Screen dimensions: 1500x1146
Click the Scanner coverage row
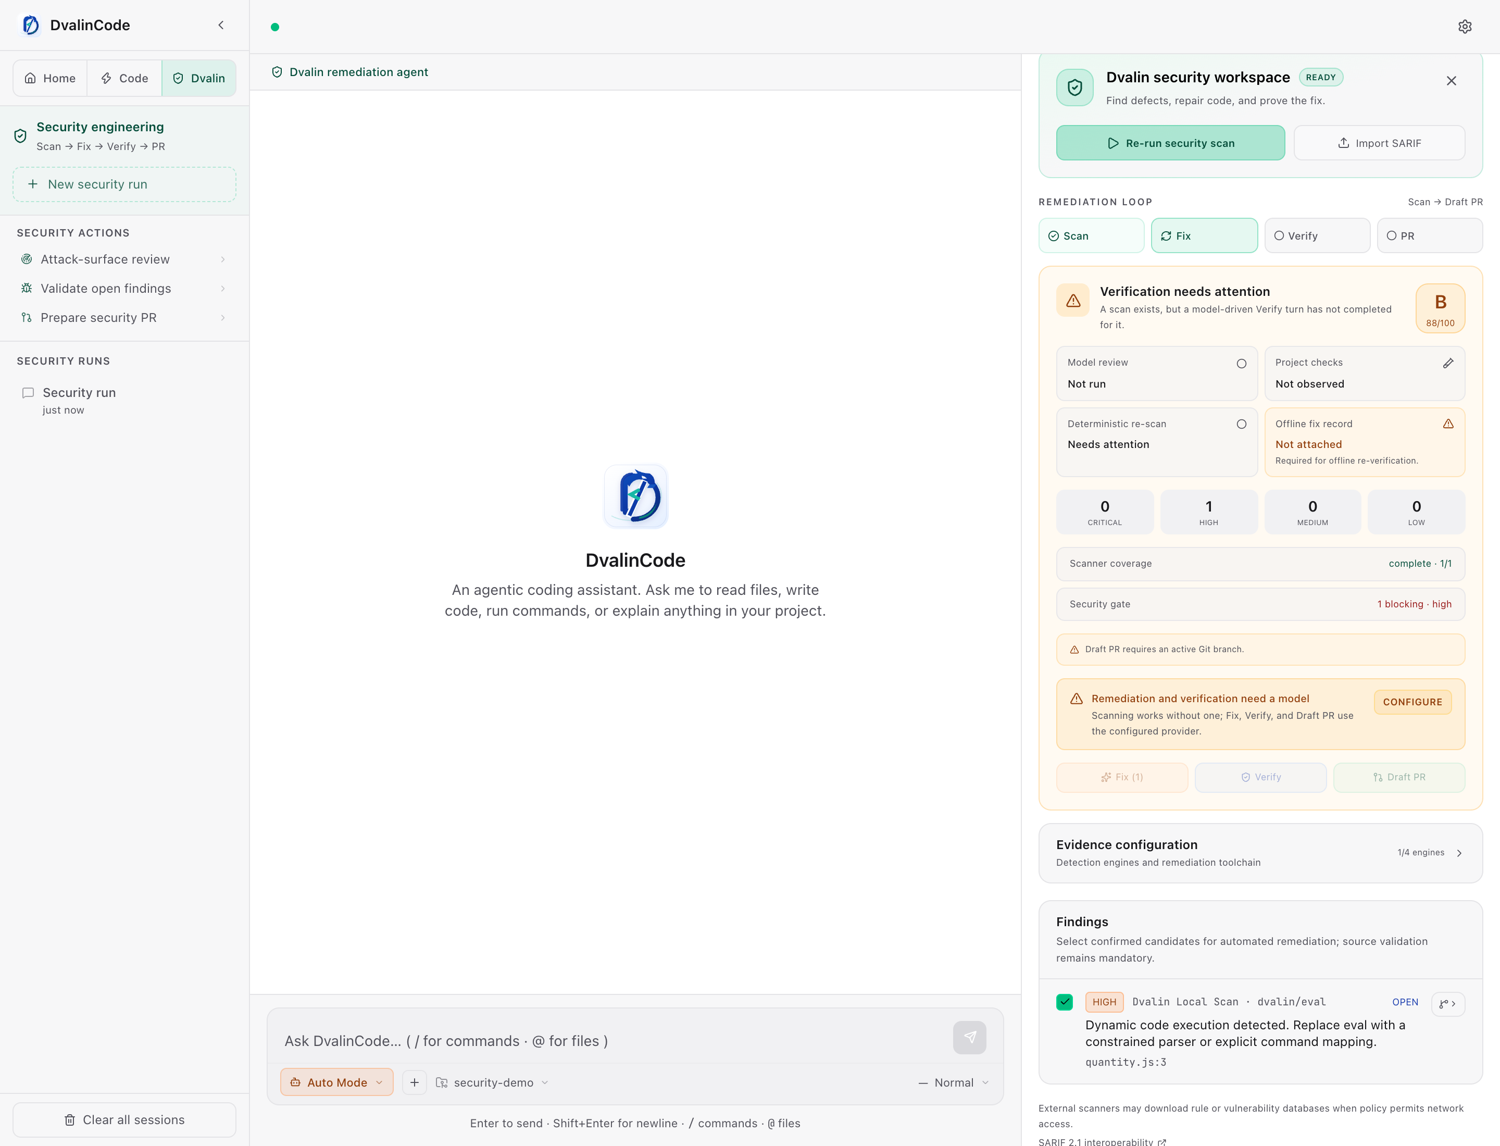click(x=1260, y=564)
